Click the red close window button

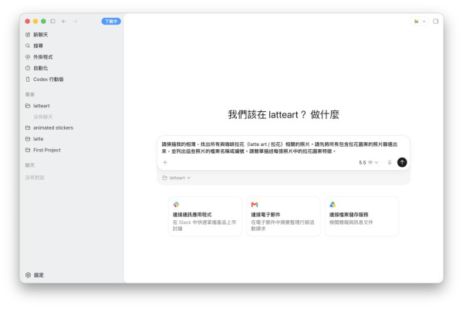click(x=28, y=22)
